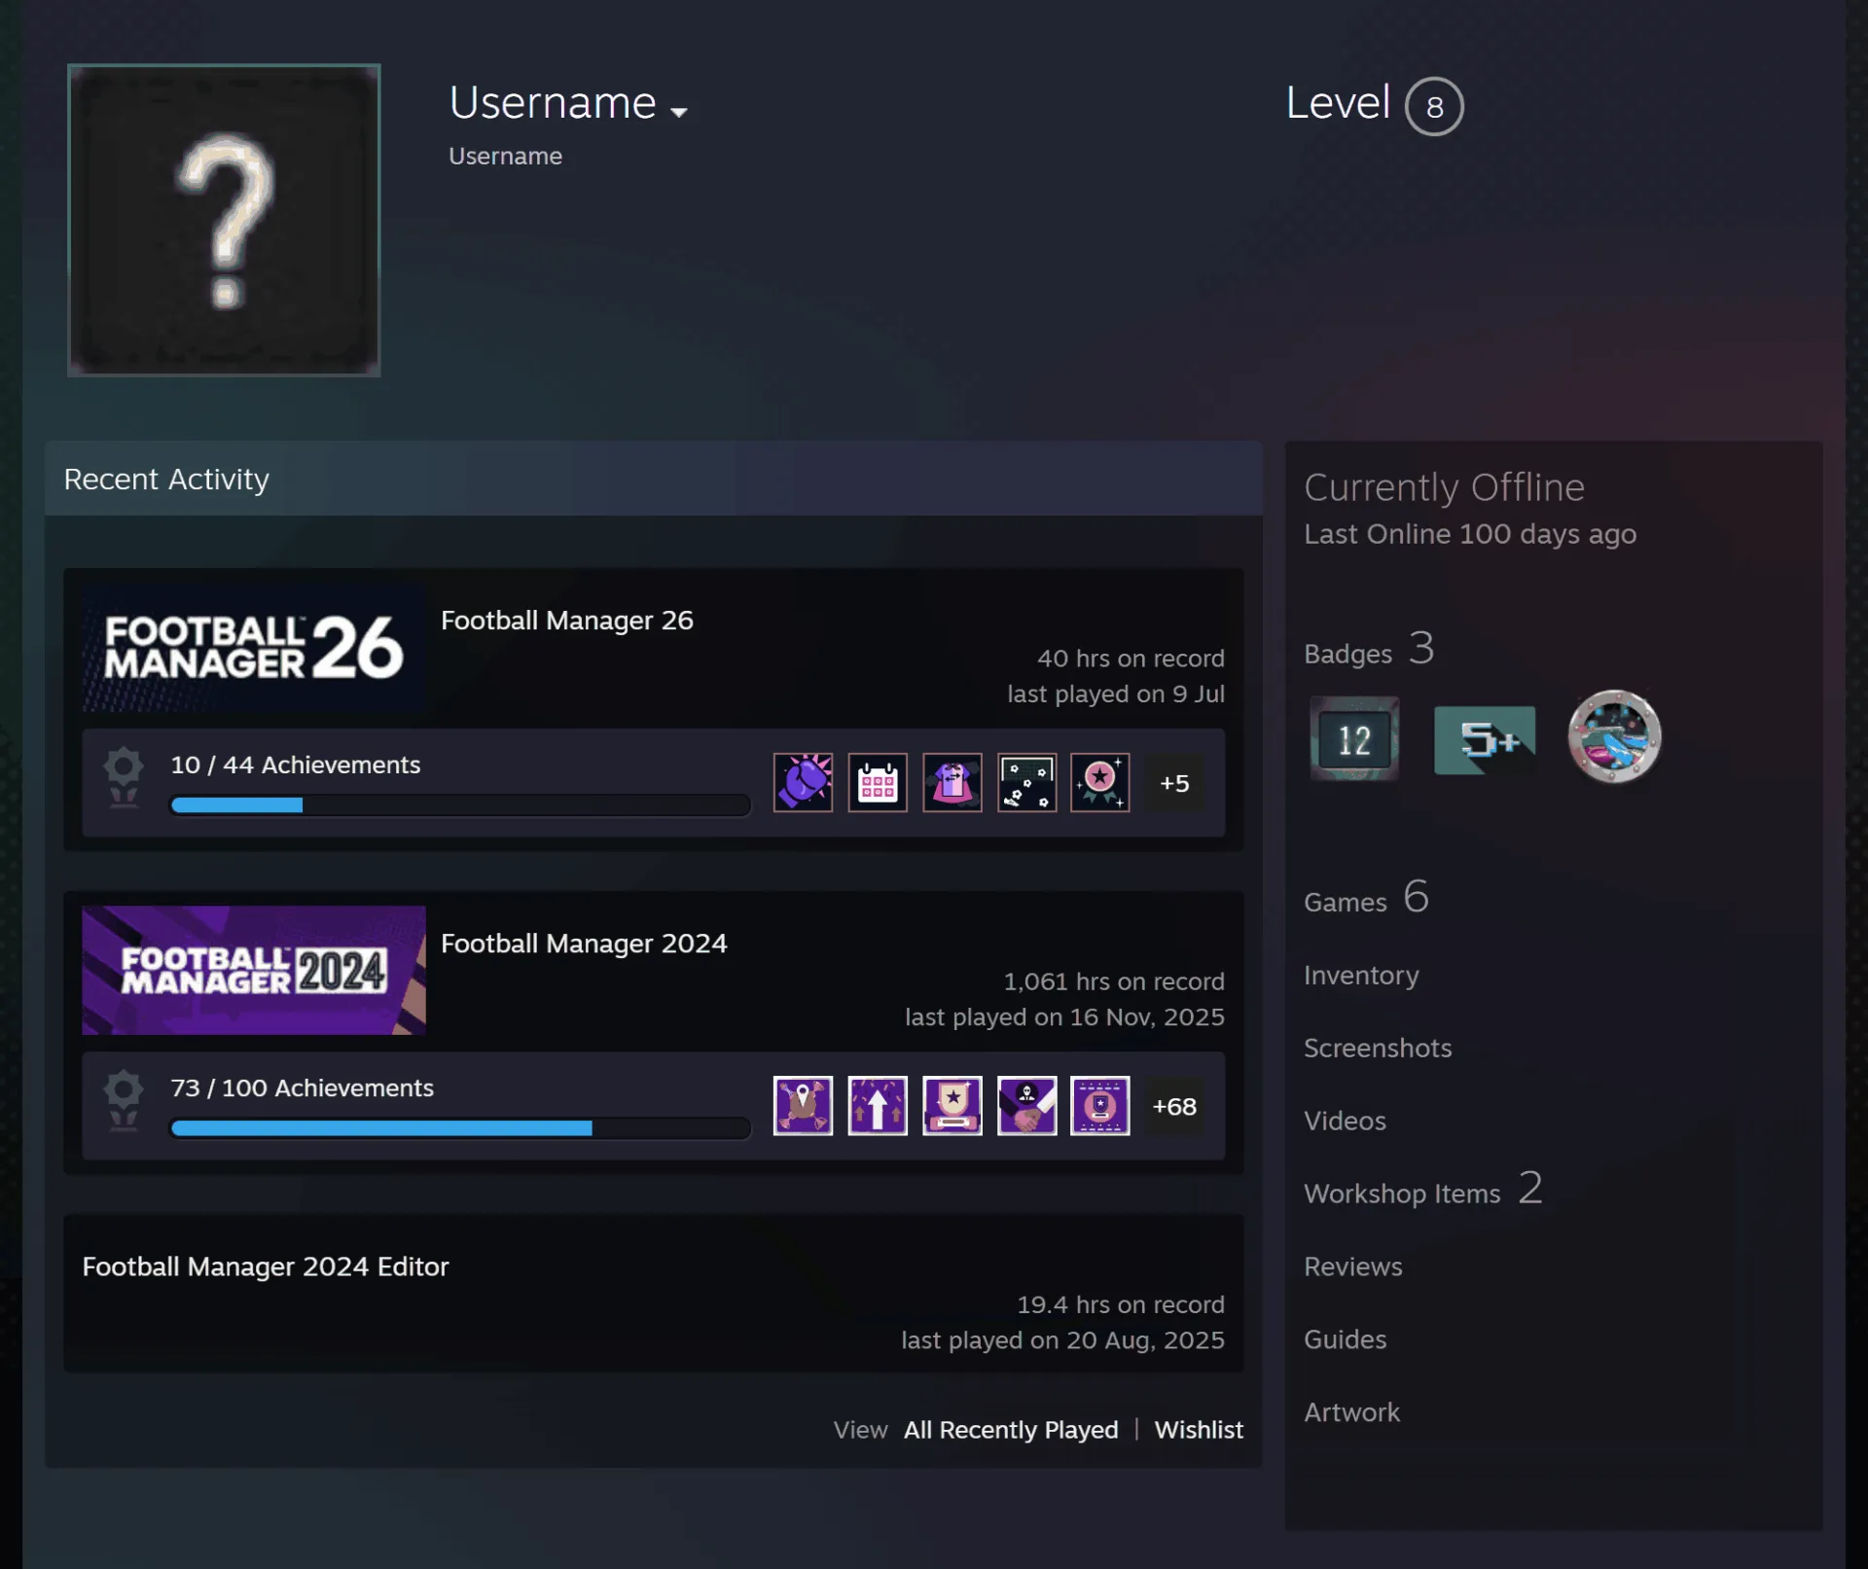The image size is (1868, 1569).
Task: Show the +5 more Football Manager 26 achievements
Action: (1174, 783)
